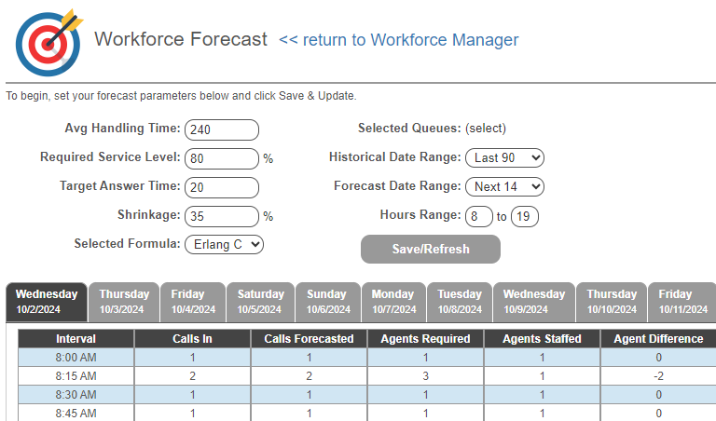Click the (select) queues link
The height and width of the screenshot is (421, 716).
pos(486,129)
